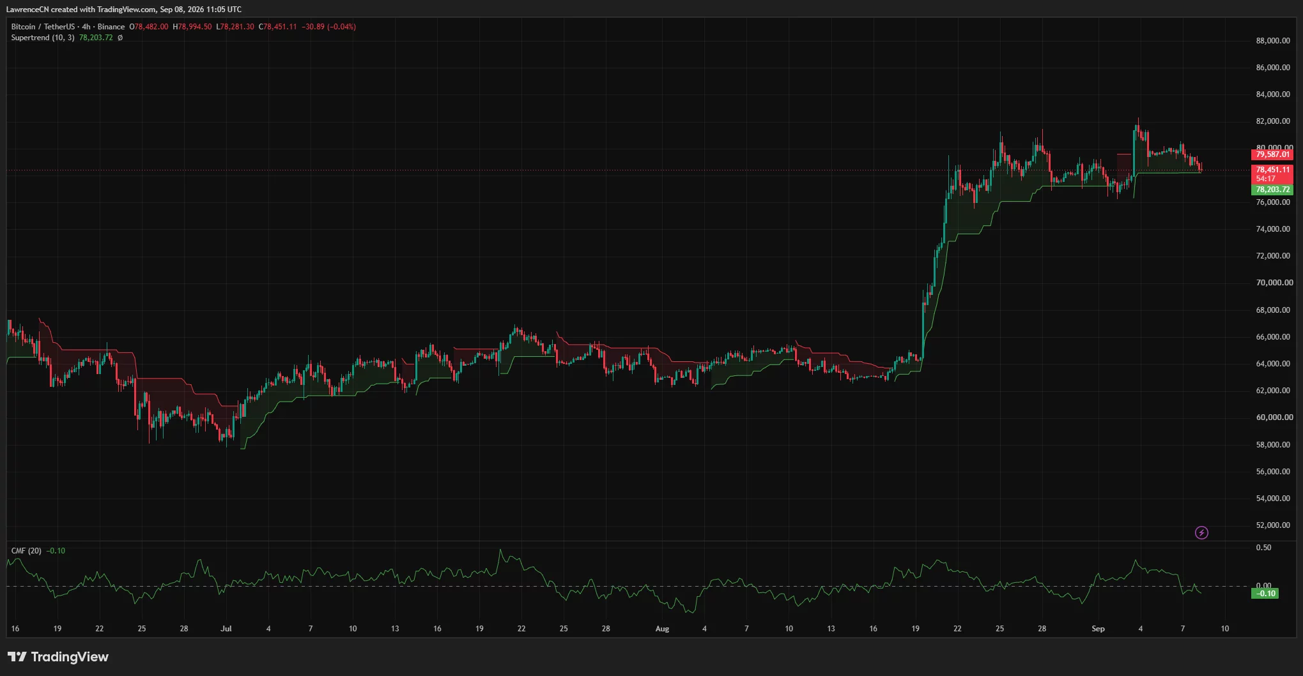Click the 86,000.00 price axis label
Viewport: 1303px width, 676px height.
[x=1273, y=68]
